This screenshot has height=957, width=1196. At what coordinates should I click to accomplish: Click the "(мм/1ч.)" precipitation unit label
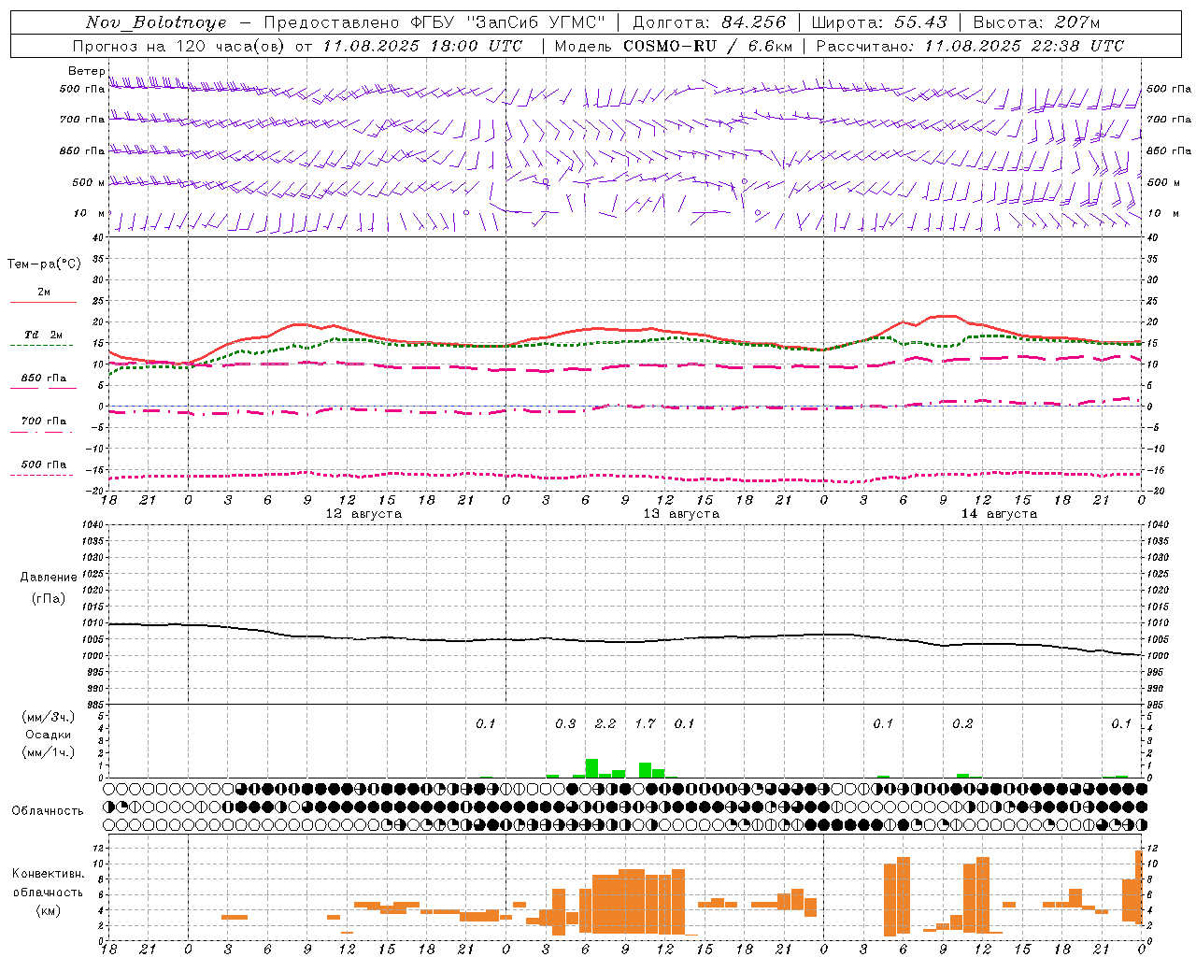(48, 752)
